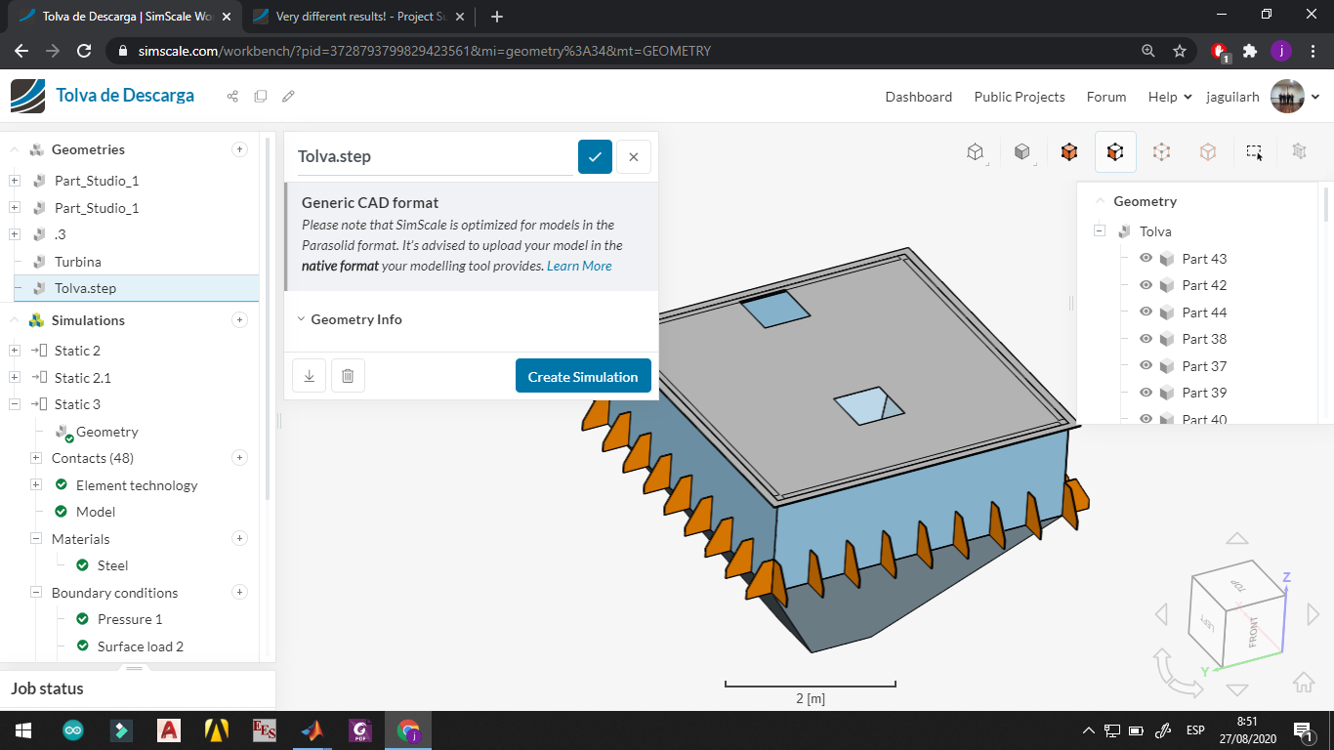Click the Create Simulation button
Viewport: 1334px width, 750px height.
point(583,375)
